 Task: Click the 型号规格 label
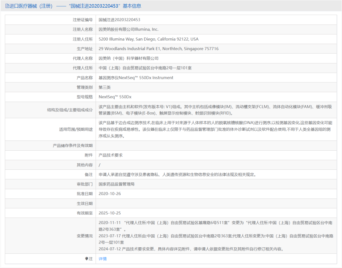[x=85, y=97]
